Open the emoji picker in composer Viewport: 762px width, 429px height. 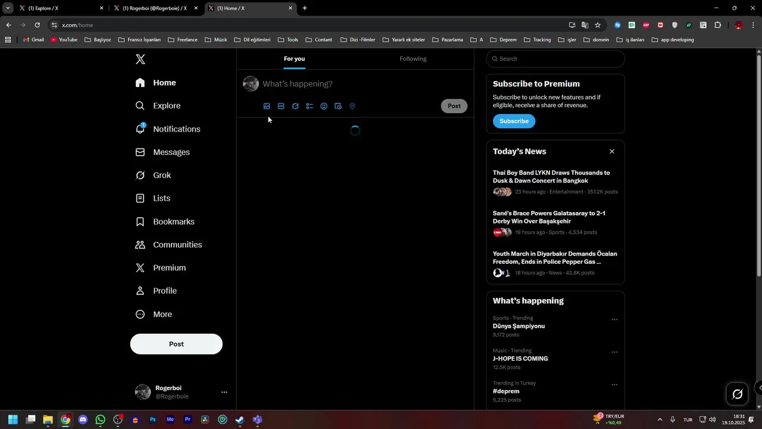pyautogui.click(x=324, y=106)
